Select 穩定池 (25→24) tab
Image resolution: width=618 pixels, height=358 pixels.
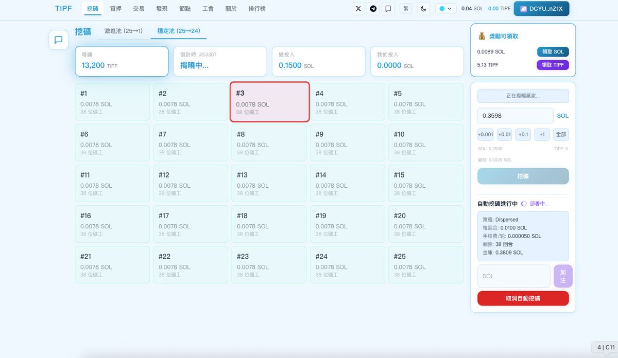(x=179, y=31)
